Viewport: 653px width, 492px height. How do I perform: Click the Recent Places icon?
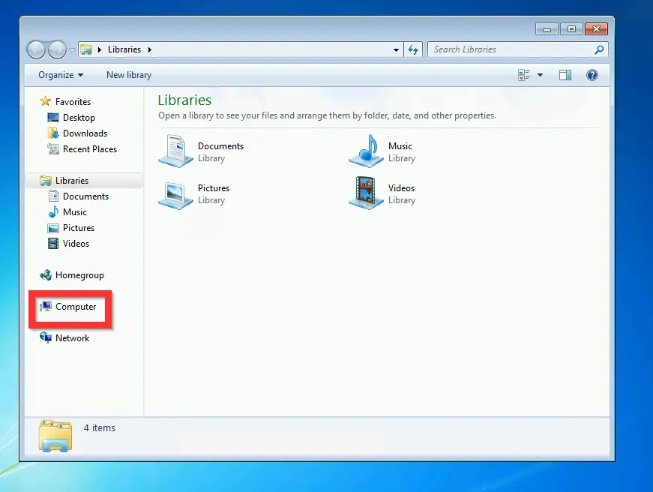(x=53, y=148)
